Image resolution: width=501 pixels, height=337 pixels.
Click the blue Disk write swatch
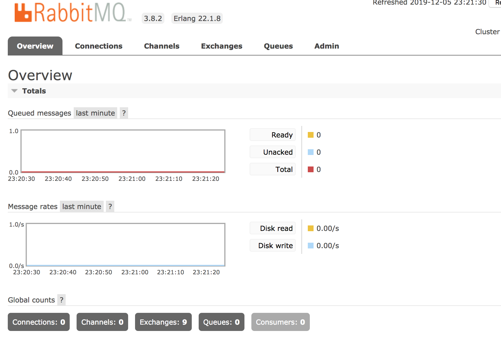coord(311,246)
